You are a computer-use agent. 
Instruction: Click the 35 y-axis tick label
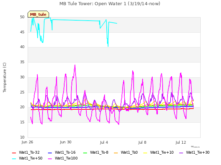coord(22,62)
